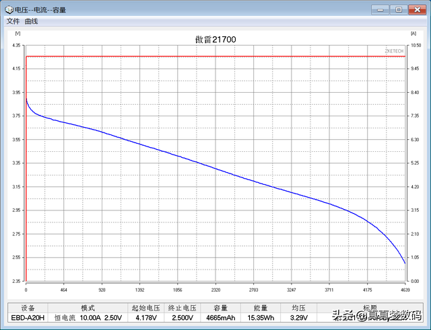
Task: Open the 曲线 menu
Action: (x=31, y=21)
